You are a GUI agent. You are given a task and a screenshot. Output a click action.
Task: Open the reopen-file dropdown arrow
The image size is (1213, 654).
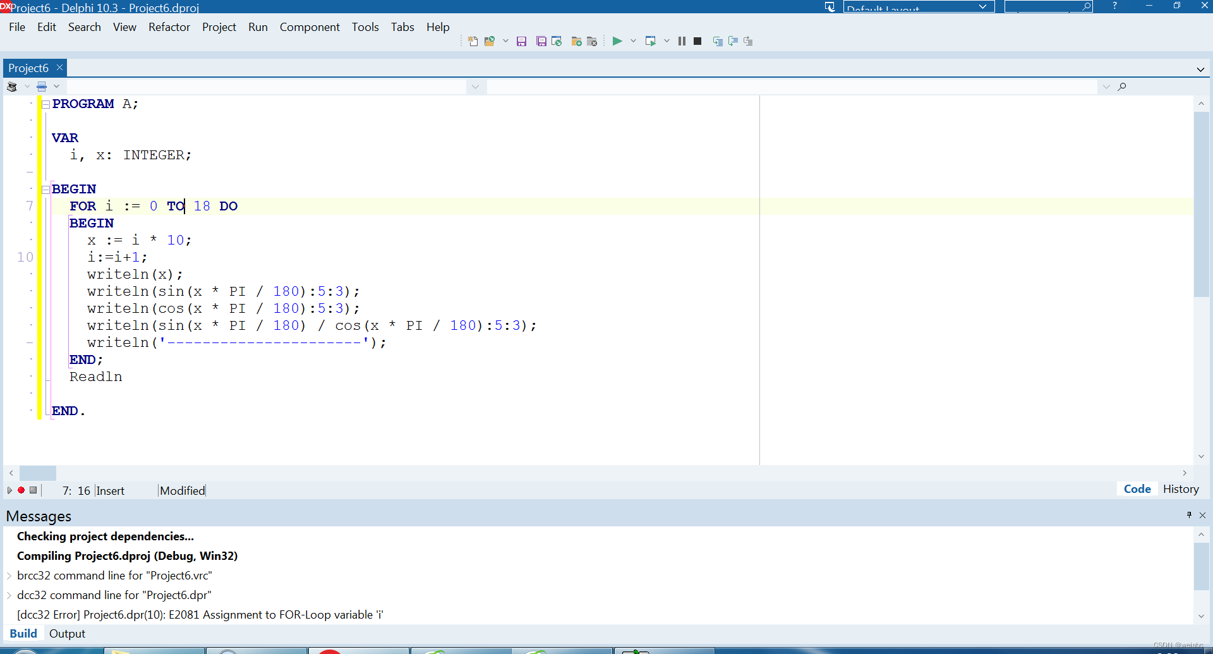[x=505, y=41]
